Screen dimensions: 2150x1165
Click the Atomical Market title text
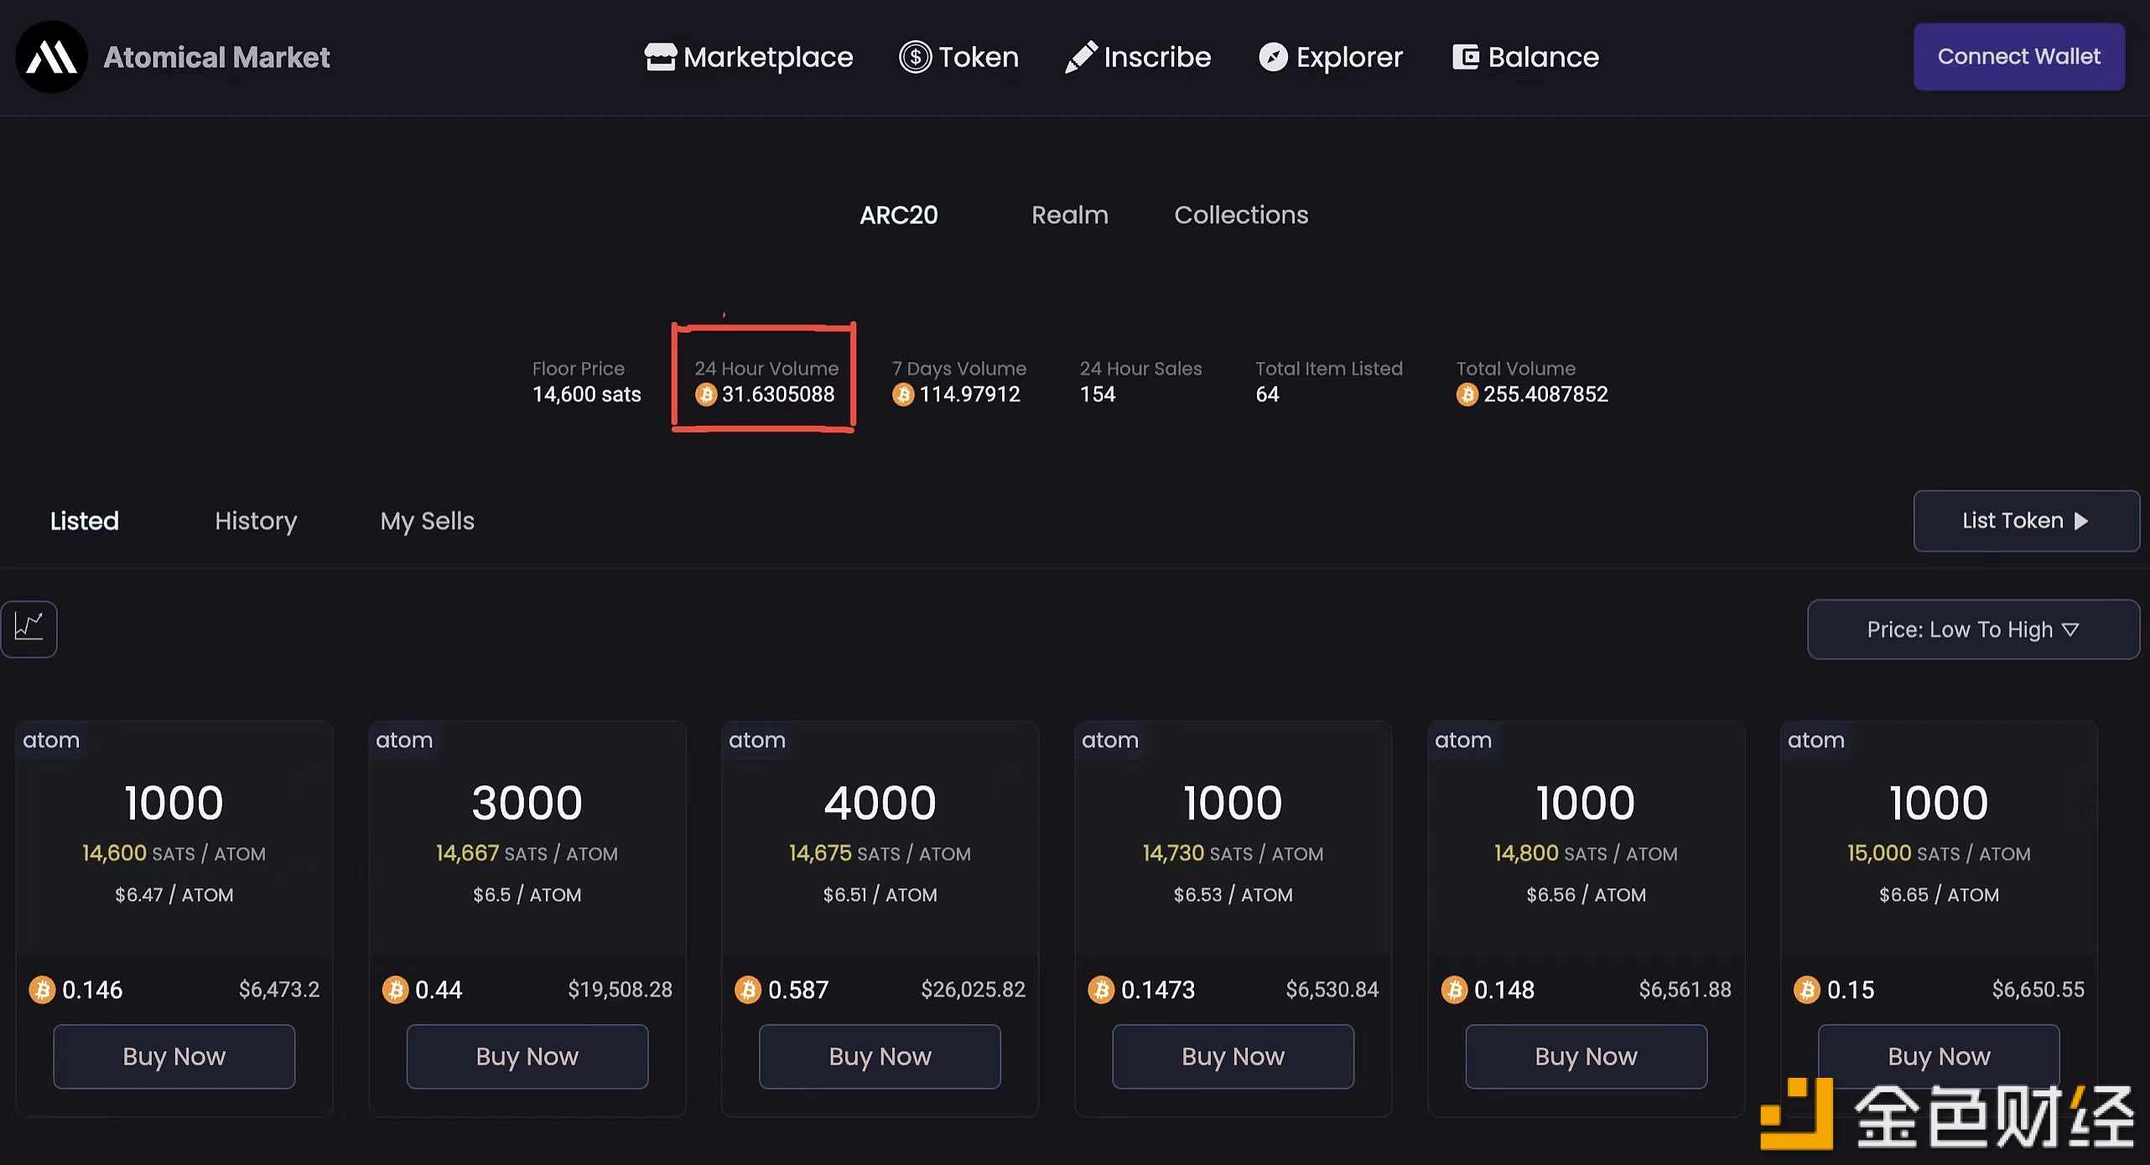coord(216,57)
